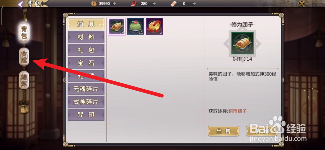Tap the back arrow beside 背包 title

tap(20, 4)
